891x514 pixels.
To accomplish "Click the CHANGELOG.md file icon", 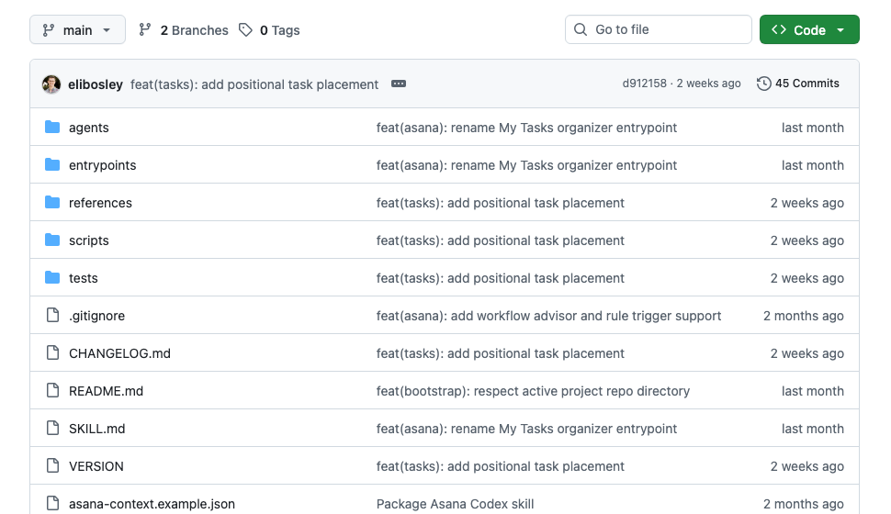I will coord(52,352).
